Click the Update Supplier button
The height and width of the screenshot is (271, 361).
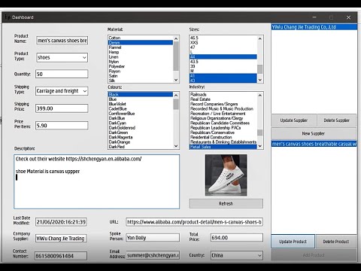pos(294,120)
